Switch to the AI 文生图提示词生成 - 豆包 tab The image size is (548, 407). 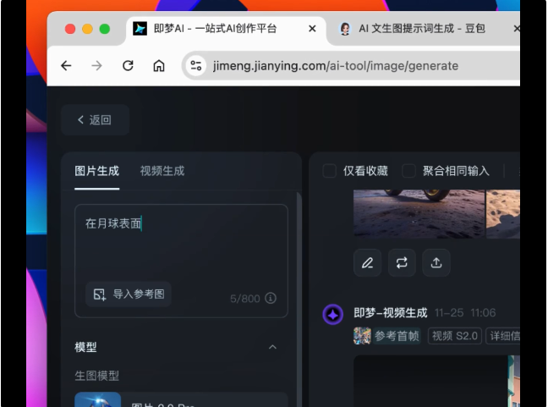point(422,29)
